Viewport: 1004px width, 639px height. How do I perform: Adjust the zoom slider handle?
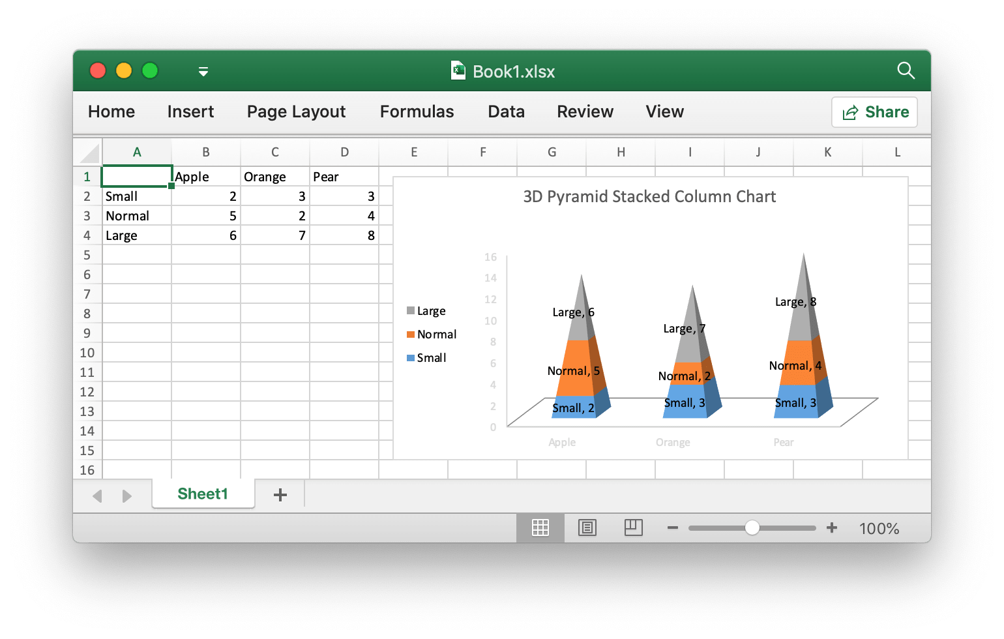[752, 527]
